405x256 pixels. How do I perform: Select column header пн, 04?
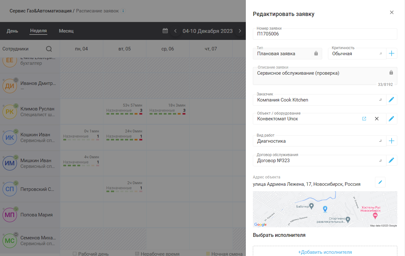pyautogui.click(x=82, y=49)
